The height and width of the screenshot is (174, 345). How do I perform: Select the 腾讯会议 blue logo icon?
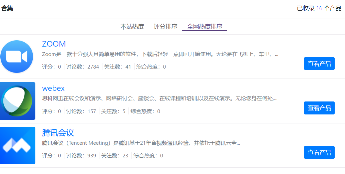click(18, 145)
